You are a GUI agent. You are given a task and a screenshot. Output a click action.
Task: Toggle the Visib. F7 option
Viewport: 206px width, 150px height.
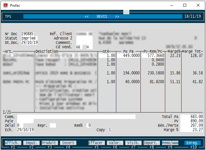click(x=133, y=143)
